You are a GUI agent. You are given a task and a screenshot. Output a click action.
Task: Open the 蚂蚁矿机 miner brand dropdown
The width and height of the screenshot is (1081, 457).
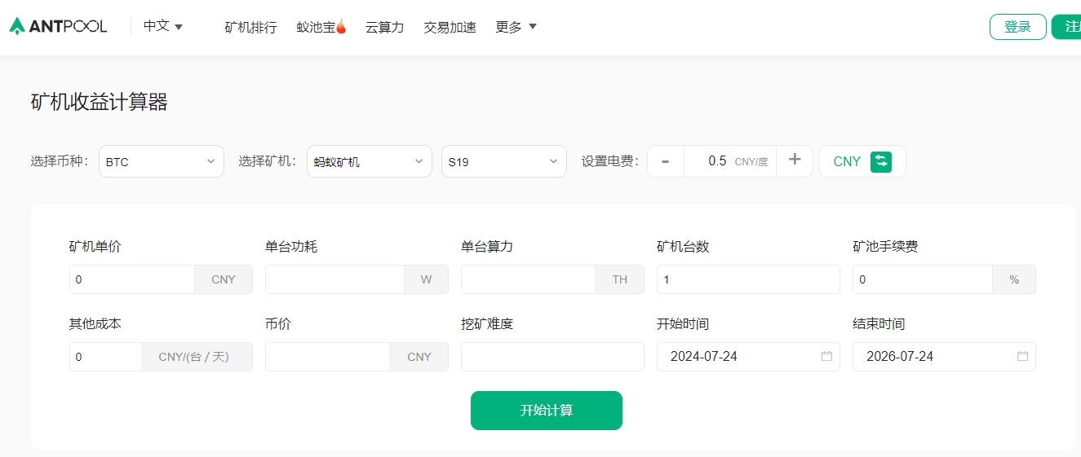369,161
